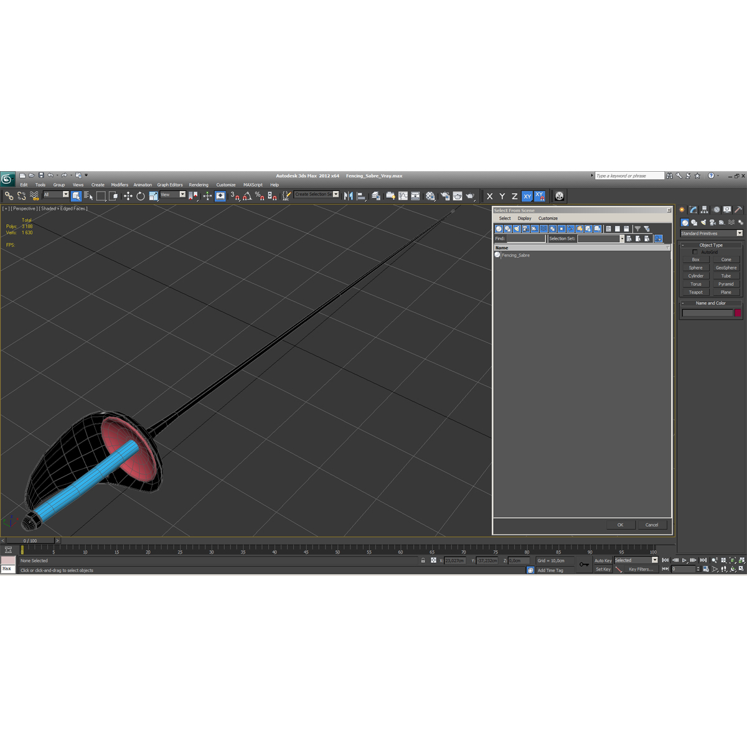Viewport: 747px width, 747px height.
Task: Toggle the selection lock padlock
Action: tap(423, 561)
